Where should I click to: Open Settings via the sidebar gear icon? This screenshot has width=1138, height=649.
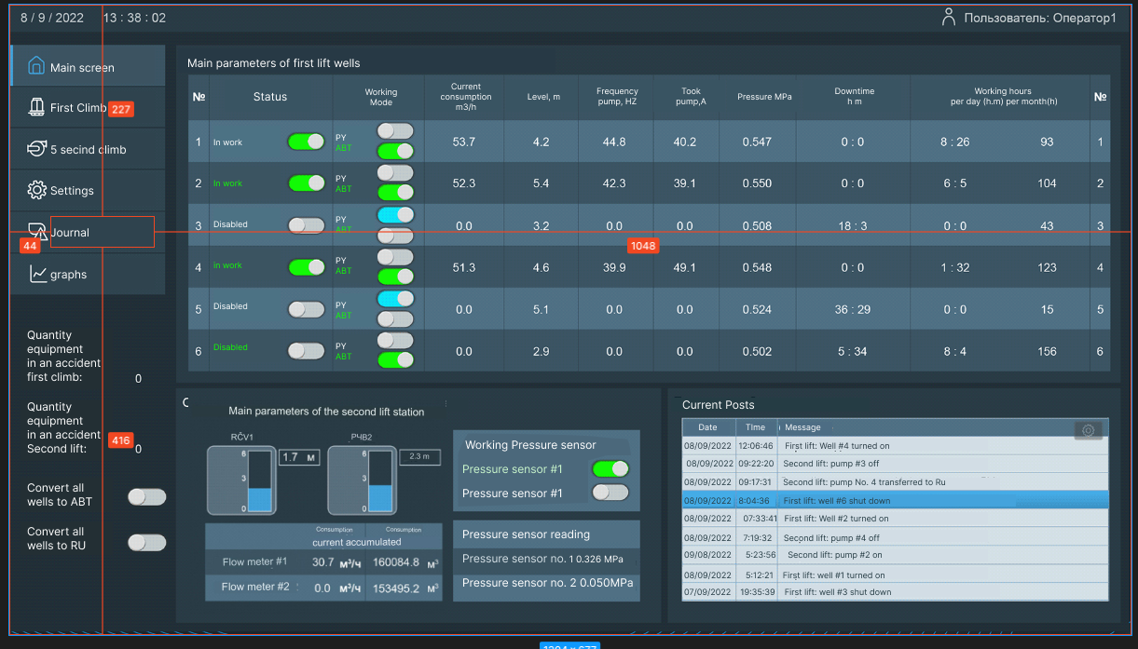point(36,190)
